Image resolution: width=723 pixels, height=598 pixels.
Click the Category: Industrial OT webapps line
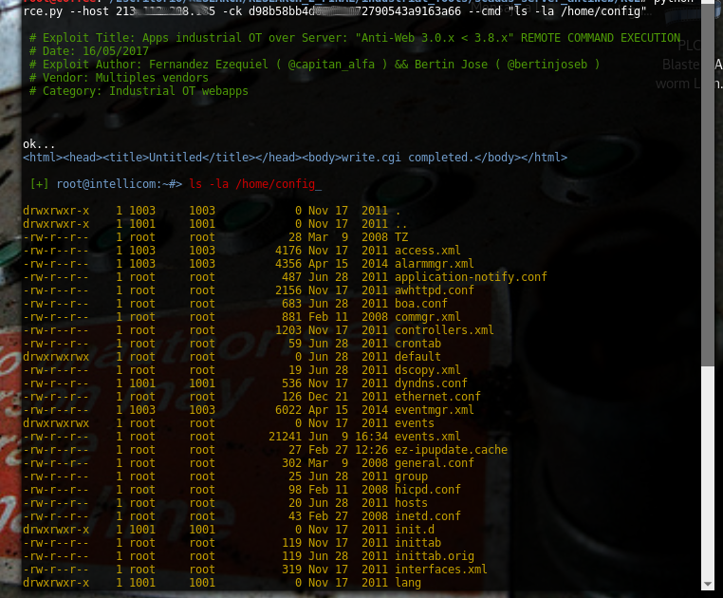(139, 91)
